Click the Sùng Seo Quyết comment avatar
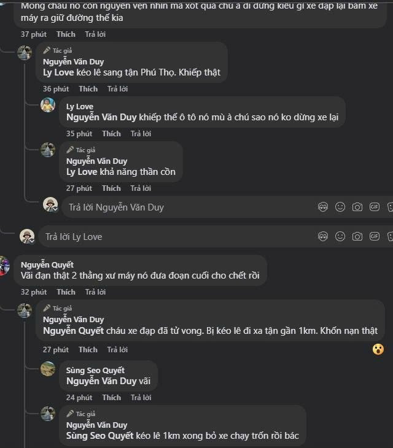Image resolution: width=393 pixels, height=448 pixels. point(48,368)
